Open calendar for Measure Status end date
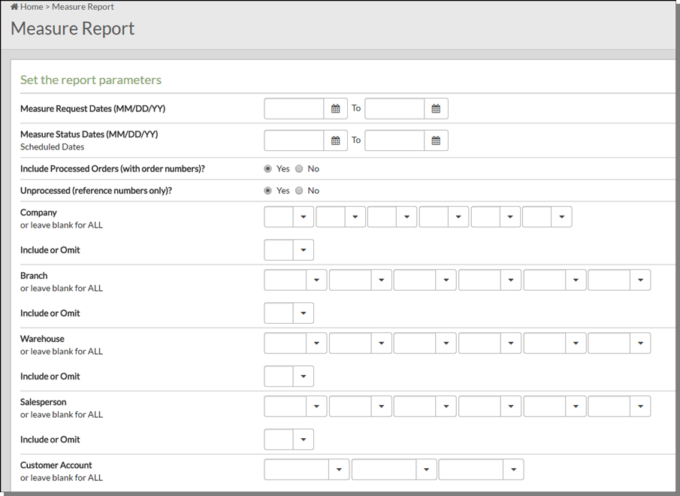Image resolution: width=680 pixels, height=496 pixels. click(436, 141)
